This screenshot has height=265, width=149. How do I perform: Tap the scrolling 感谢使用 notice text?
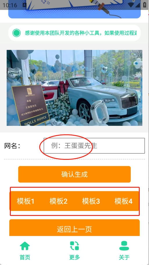point(81,33)
